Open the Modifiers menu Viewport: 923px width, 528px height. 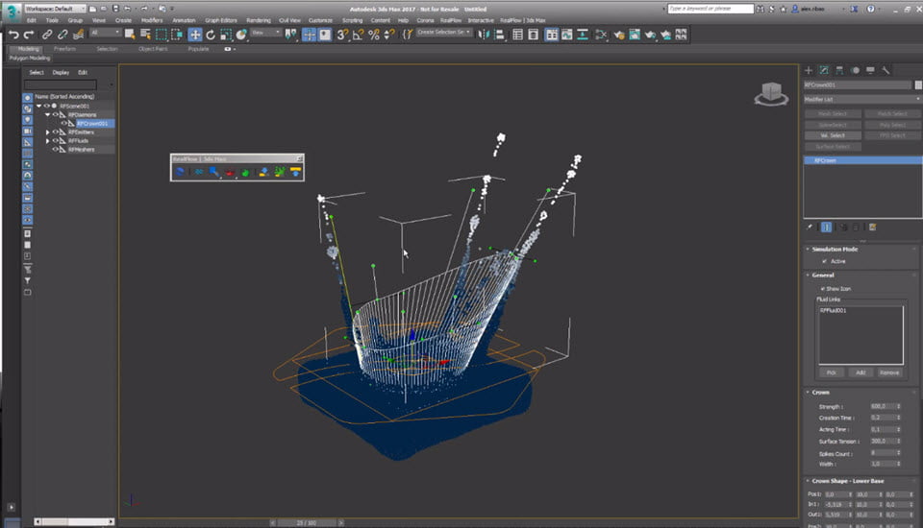pyautogui.click(x=152, y=20)
